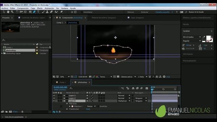Click Máscara 1 color swatch
The height and width of the screenshot is (122, 217).
point(72,106)
